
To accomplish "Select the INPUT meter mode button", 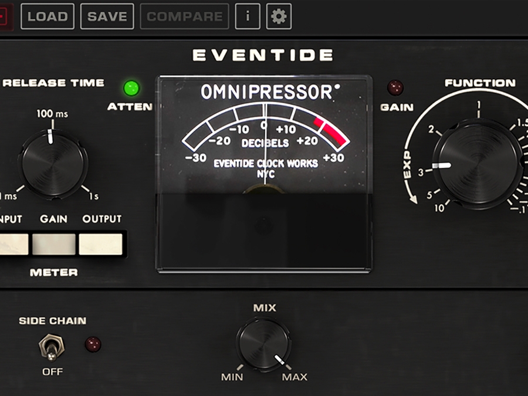I will pyautogui.click(x=13, y=244).
